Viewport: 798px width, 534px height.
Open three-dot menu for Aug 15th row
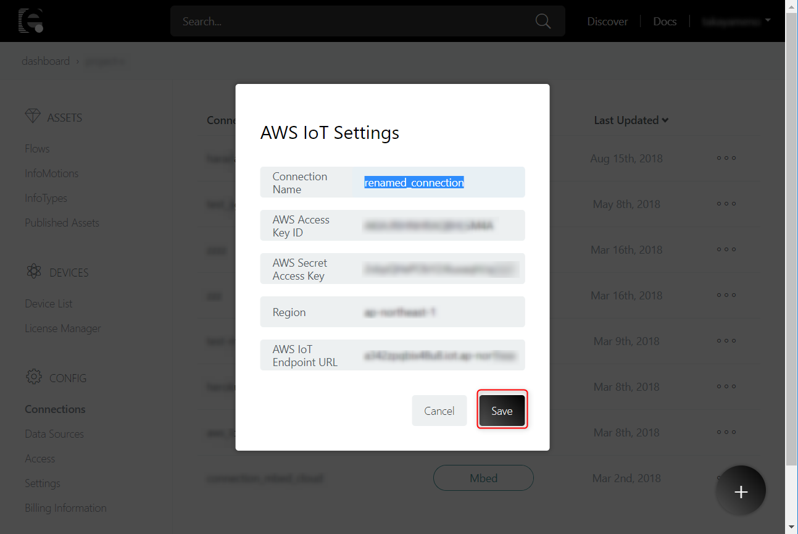(x=726, y=158)
